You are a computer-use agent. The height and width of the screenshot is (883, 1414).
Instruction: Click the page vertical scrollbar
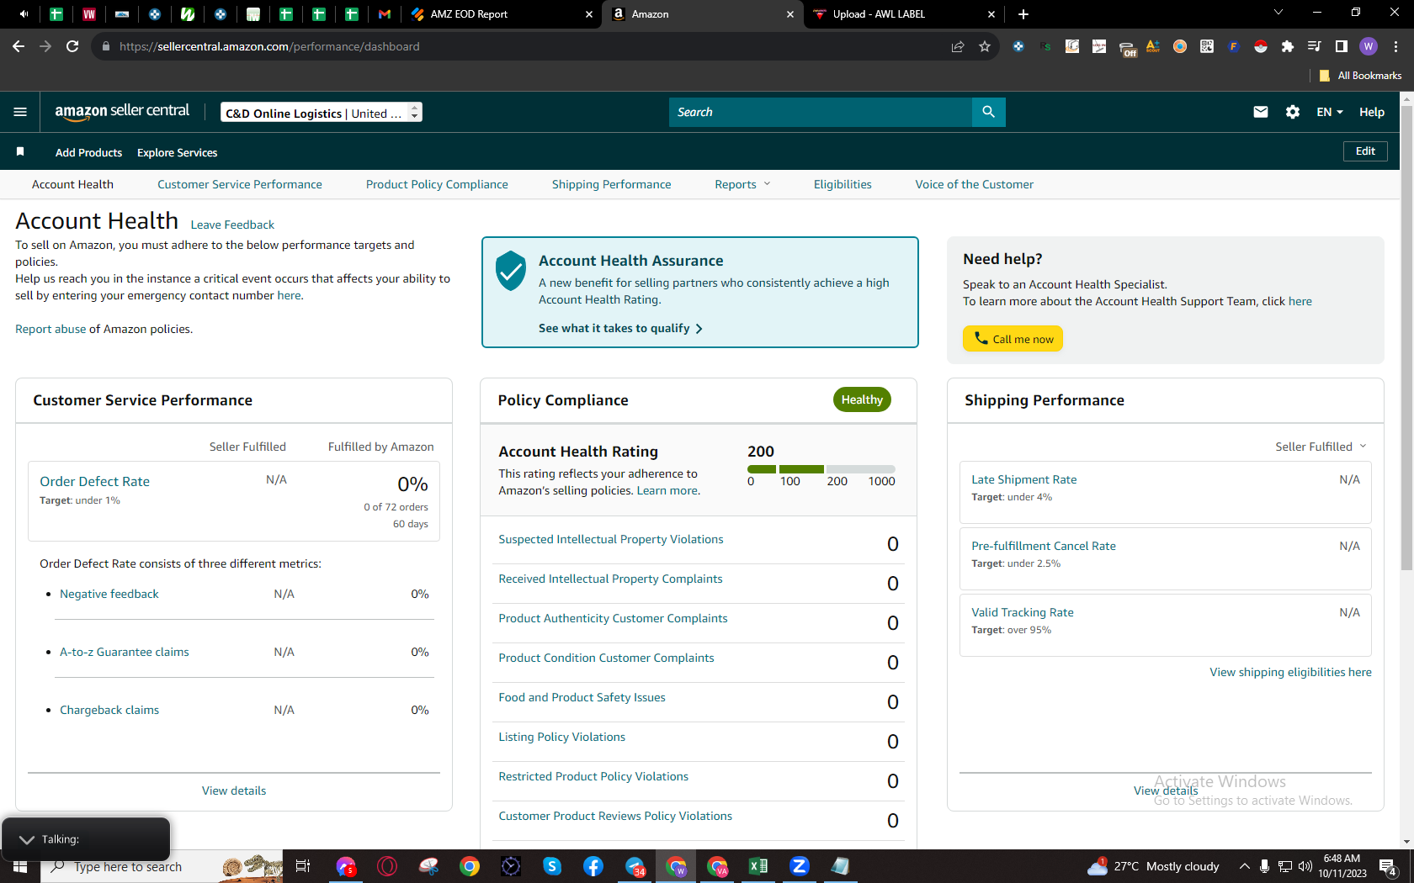click(1406, 336)
